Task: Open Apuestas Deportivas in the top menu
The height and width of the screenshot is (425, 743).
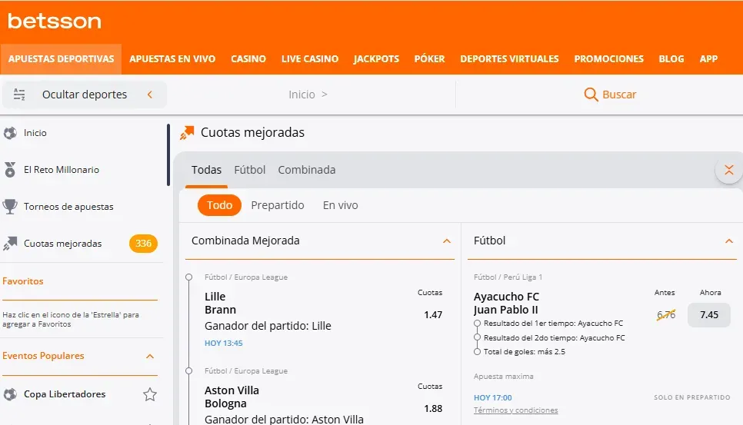Action: coord(61,59)
